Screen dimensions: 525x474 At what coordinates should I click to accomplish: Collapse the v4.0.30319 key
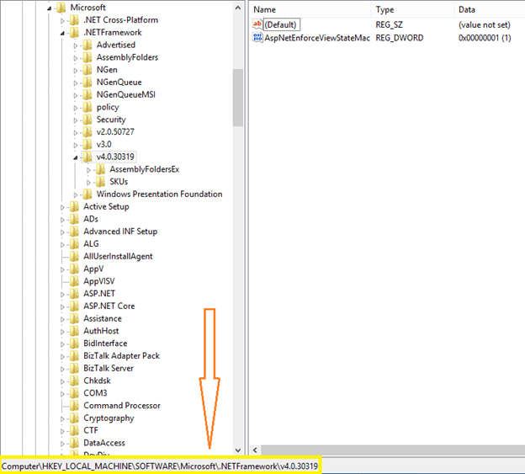pos(76,157)
